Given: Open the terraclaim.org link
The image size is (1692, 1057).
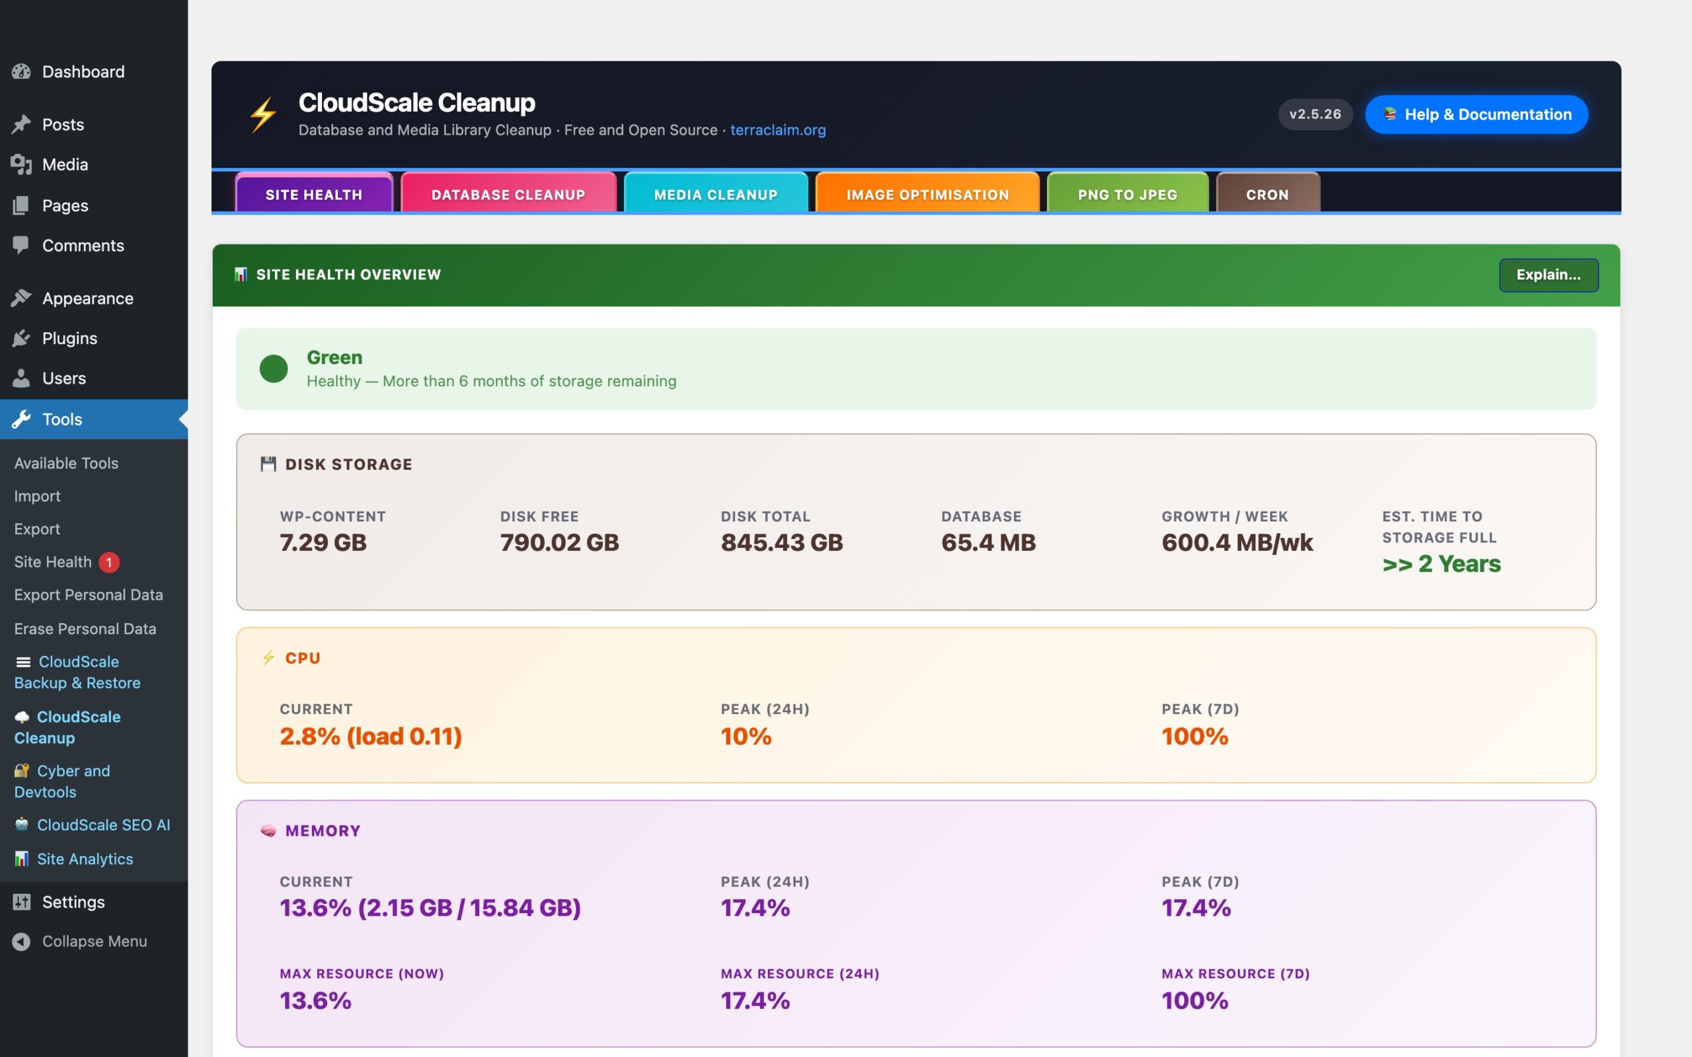Looking at the screenshot, I should pos(777,130).
